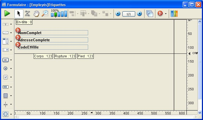The image size is (203, 120).
Task: Select the AdresseComplete field
Action: (x=53, y=40)
